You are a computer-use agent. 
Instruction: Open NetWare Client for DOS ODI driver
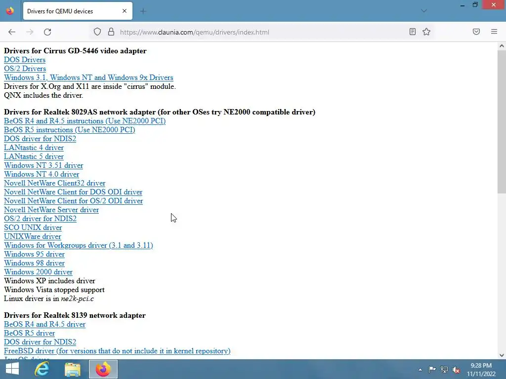click(73, 192)
